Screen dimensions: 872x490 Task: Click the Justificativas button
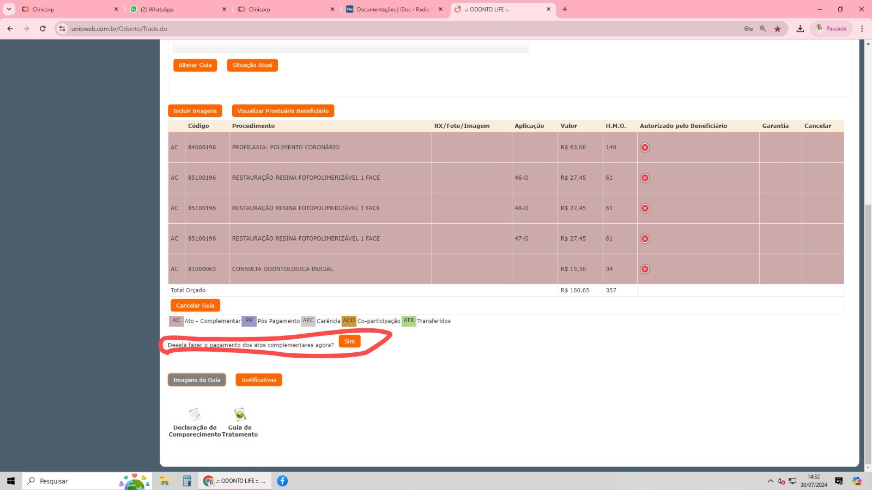259,380
